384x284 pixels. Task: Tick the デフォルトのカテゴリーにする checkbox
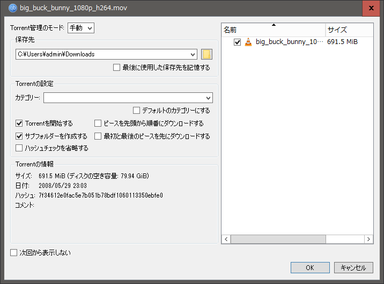(x=136, y=111)
